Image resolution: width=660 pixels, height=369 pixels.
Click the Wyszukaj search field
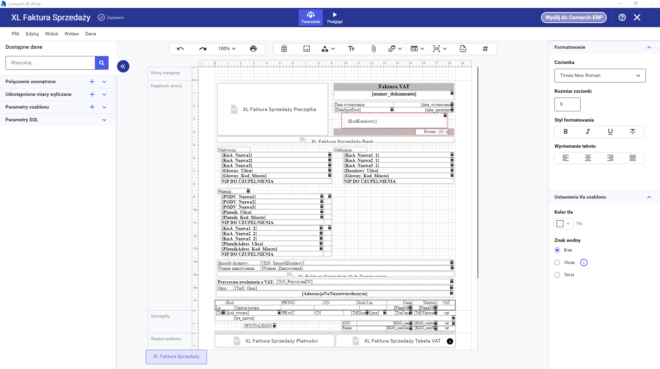click(50, 63)
